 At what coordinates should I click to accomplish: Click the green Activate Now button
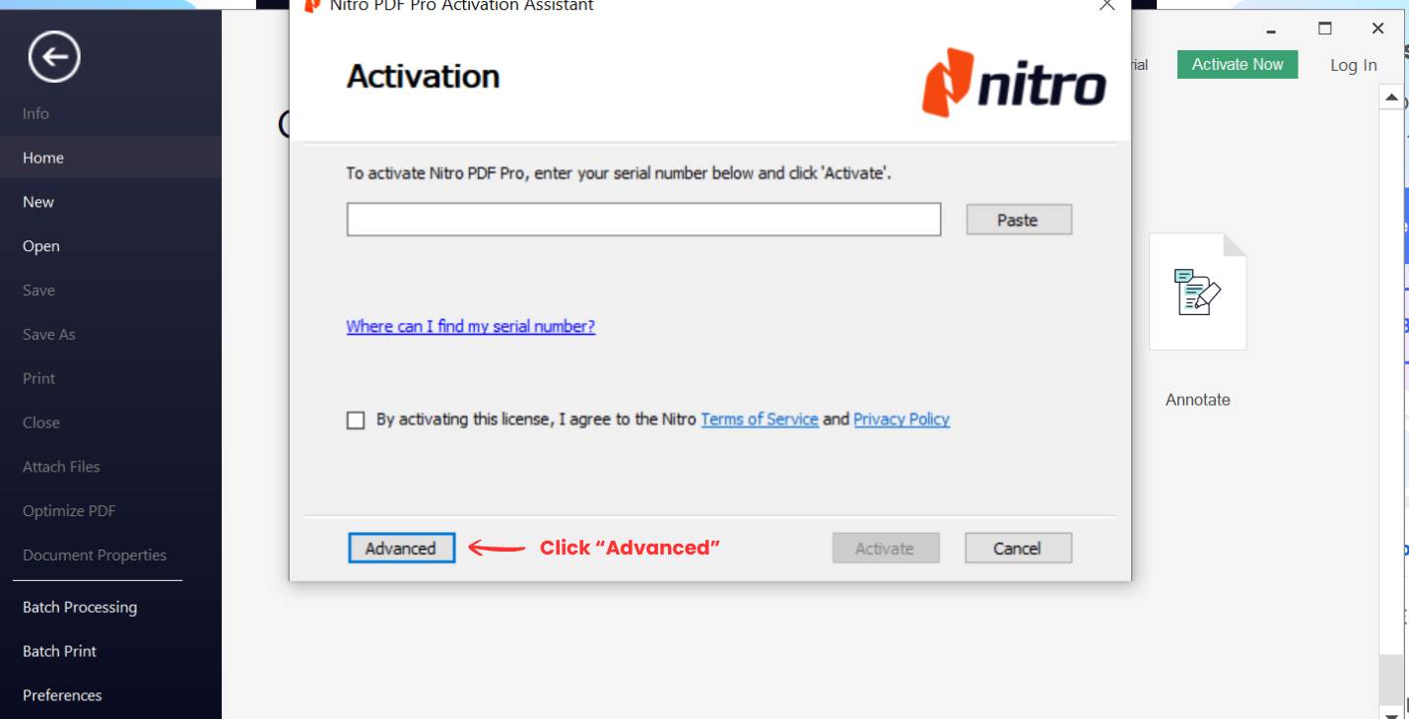click(1237, 63)
